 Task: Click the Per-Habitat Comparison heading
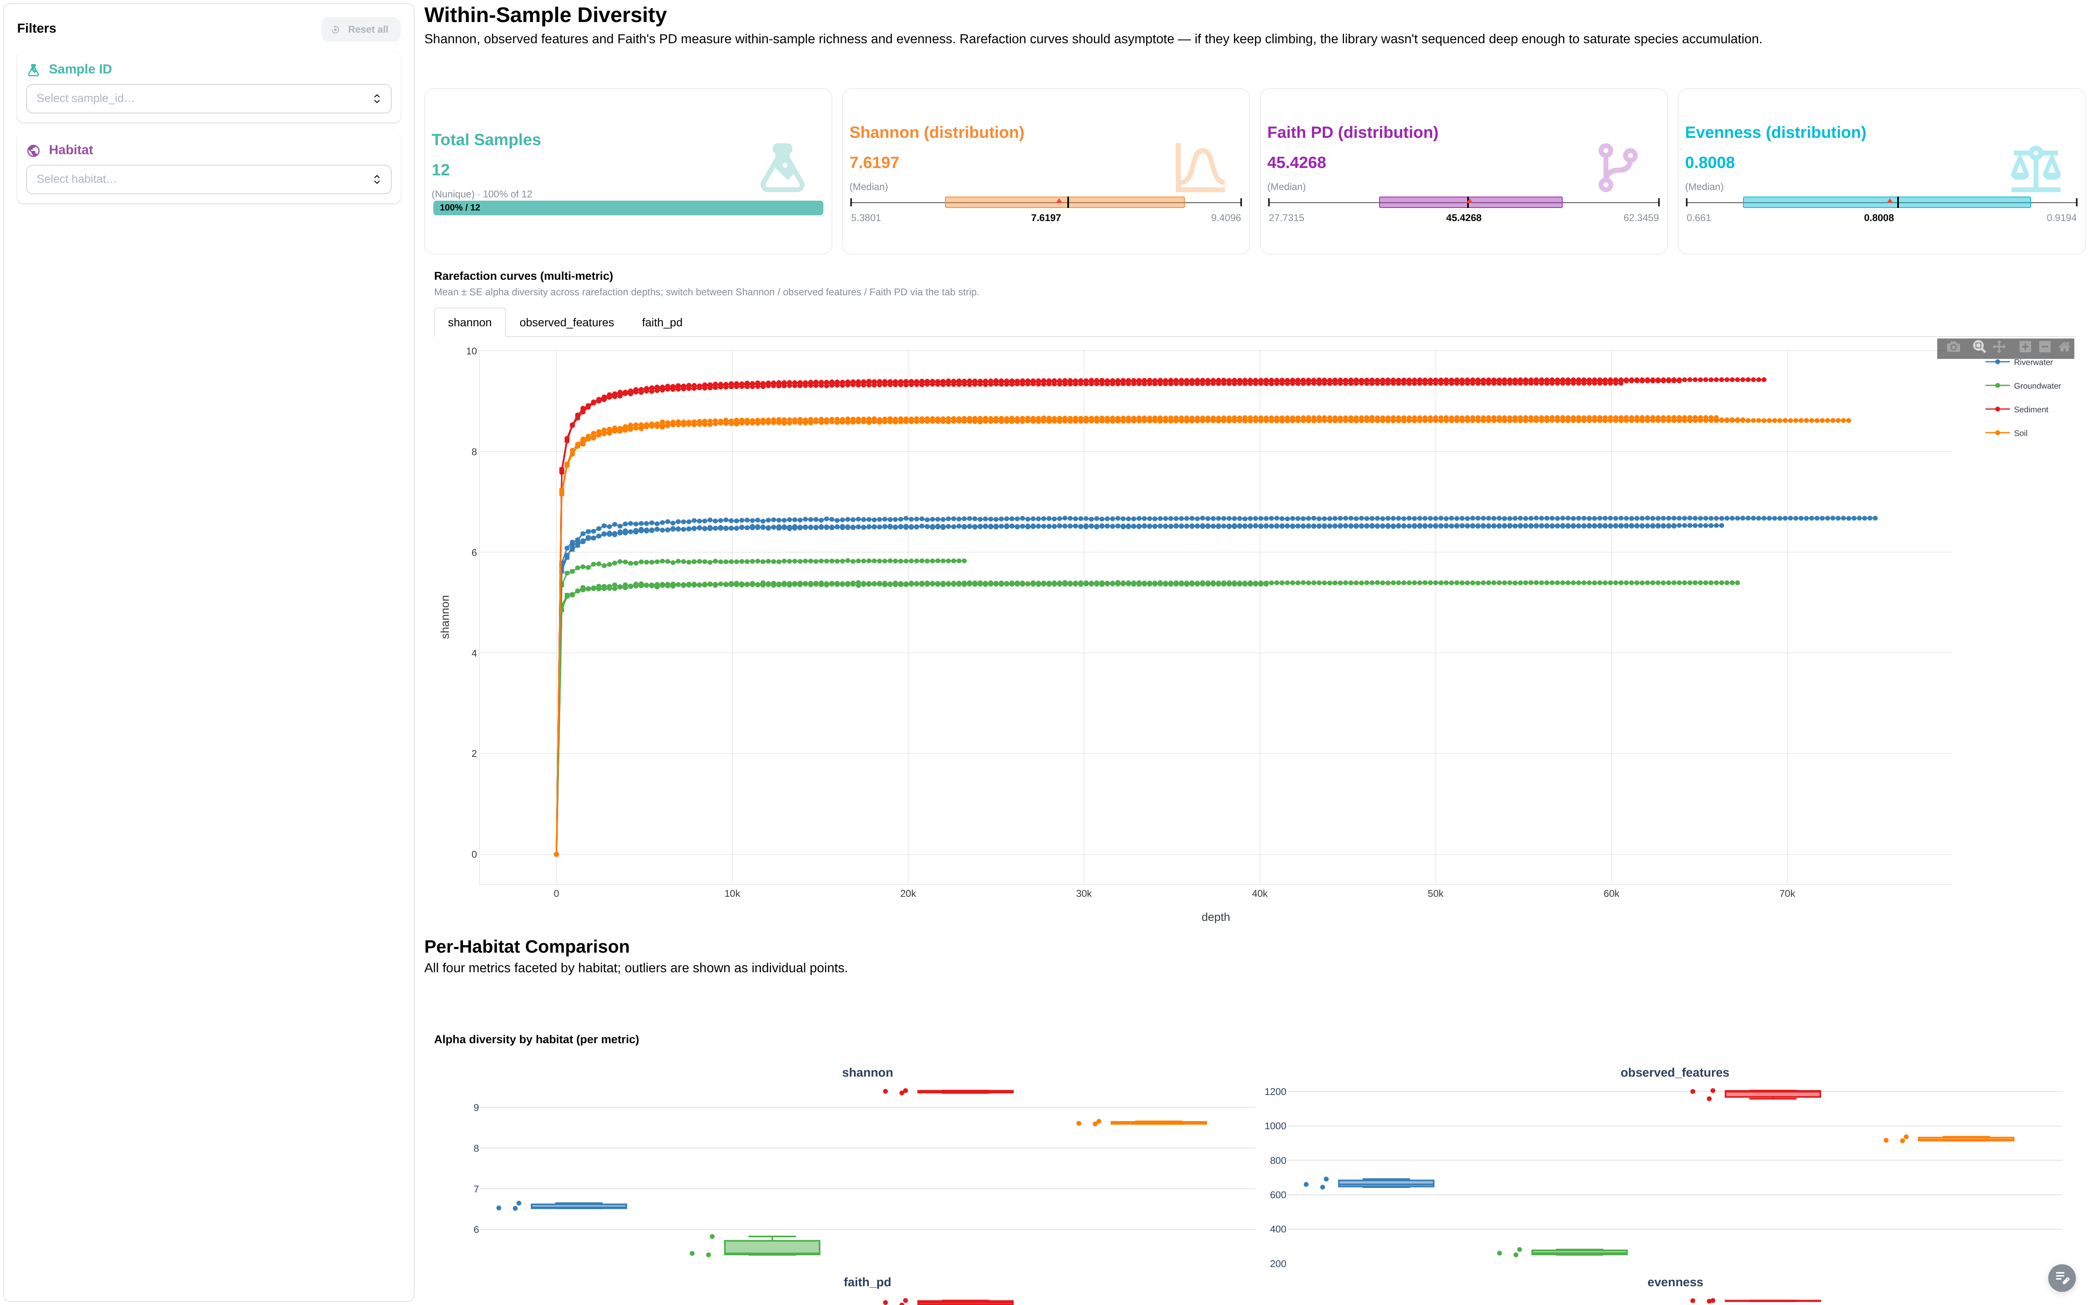(x=527, y=947)
